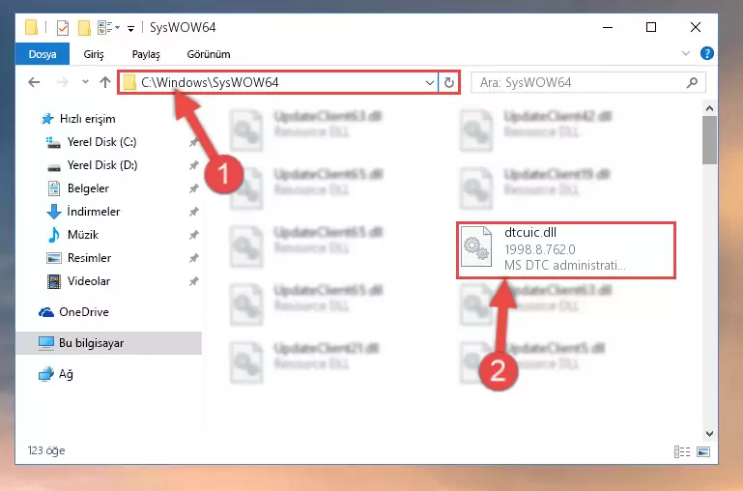Switch to the Görünüm ribbon tab

(209, 54)
